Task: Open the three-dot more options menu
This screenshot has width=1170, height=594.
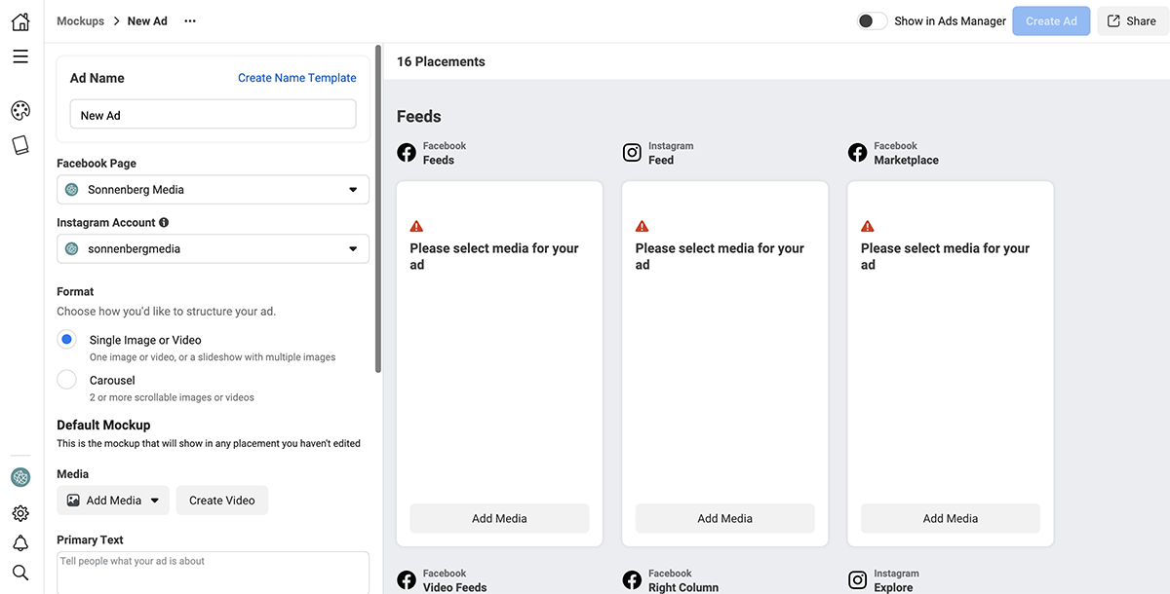Action: click(190, 21)
